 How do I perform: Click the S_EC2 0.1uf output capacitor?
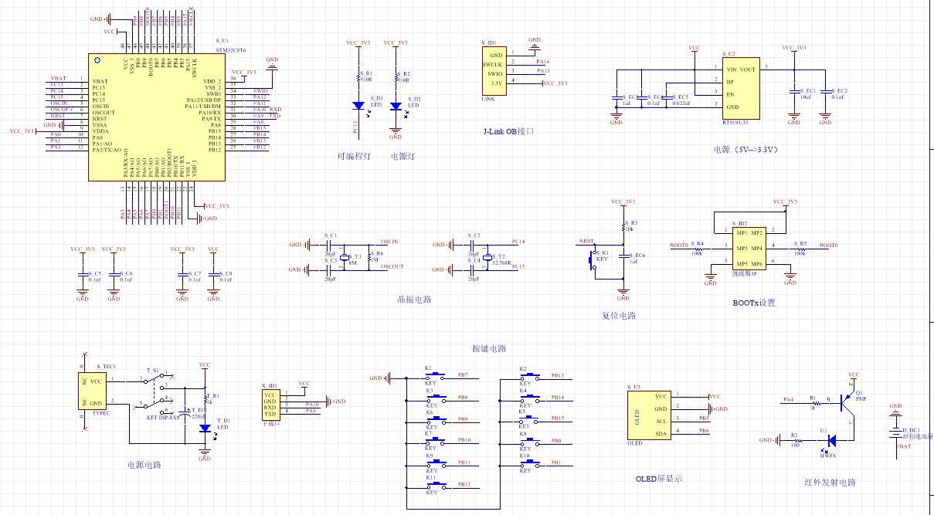point(825,91)
